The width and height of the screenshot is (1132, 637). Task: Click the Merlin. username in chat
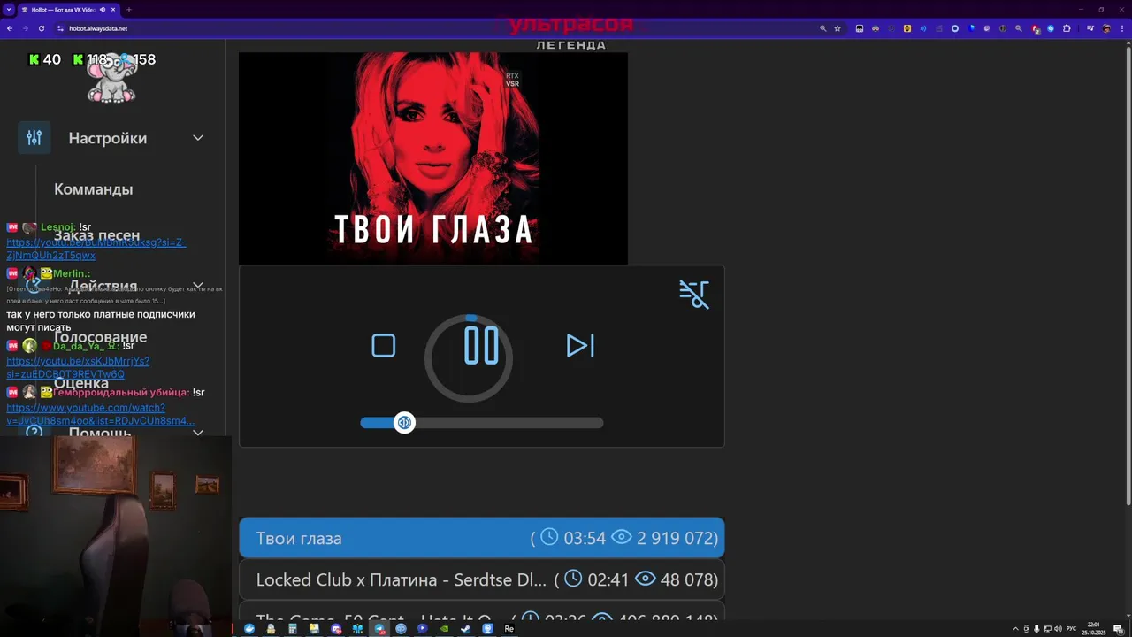[72, 273]
